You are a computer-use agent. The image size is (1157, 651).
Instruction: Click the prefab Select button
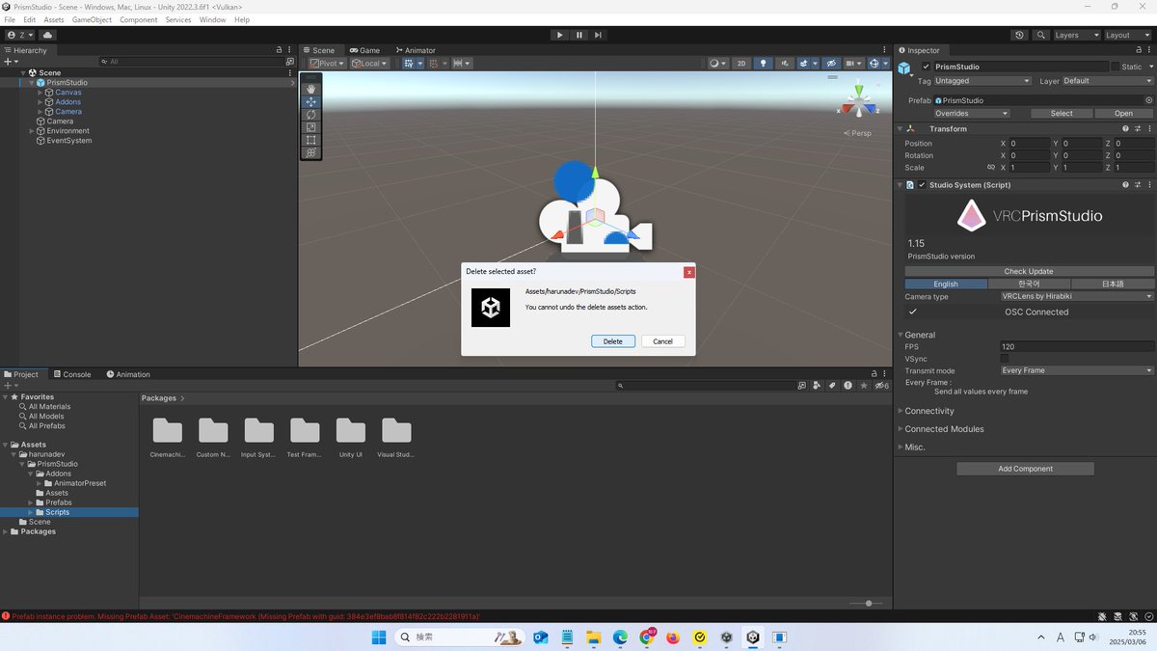click(1062, 113)
